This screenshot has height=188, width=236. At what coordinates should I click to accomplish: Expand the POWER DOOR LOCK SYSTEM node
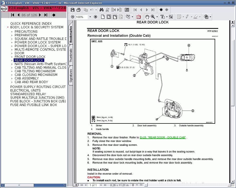pos(12,42)
